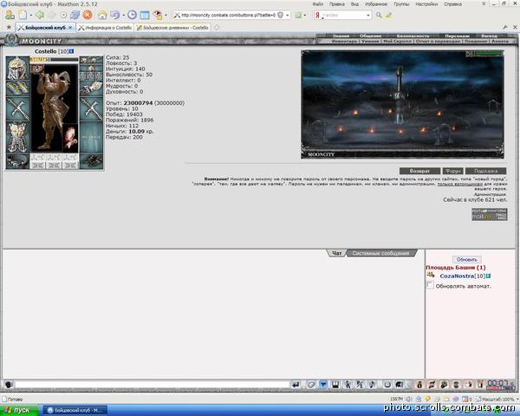
Task: Select the 'Чат' tab
Action: [x=336, y=253]
